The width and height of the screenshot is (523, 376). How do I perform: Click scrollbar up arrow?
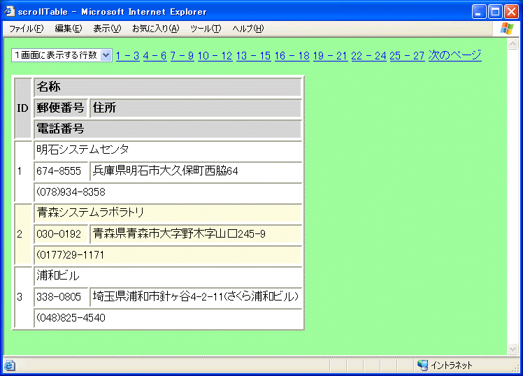[513, 43]
